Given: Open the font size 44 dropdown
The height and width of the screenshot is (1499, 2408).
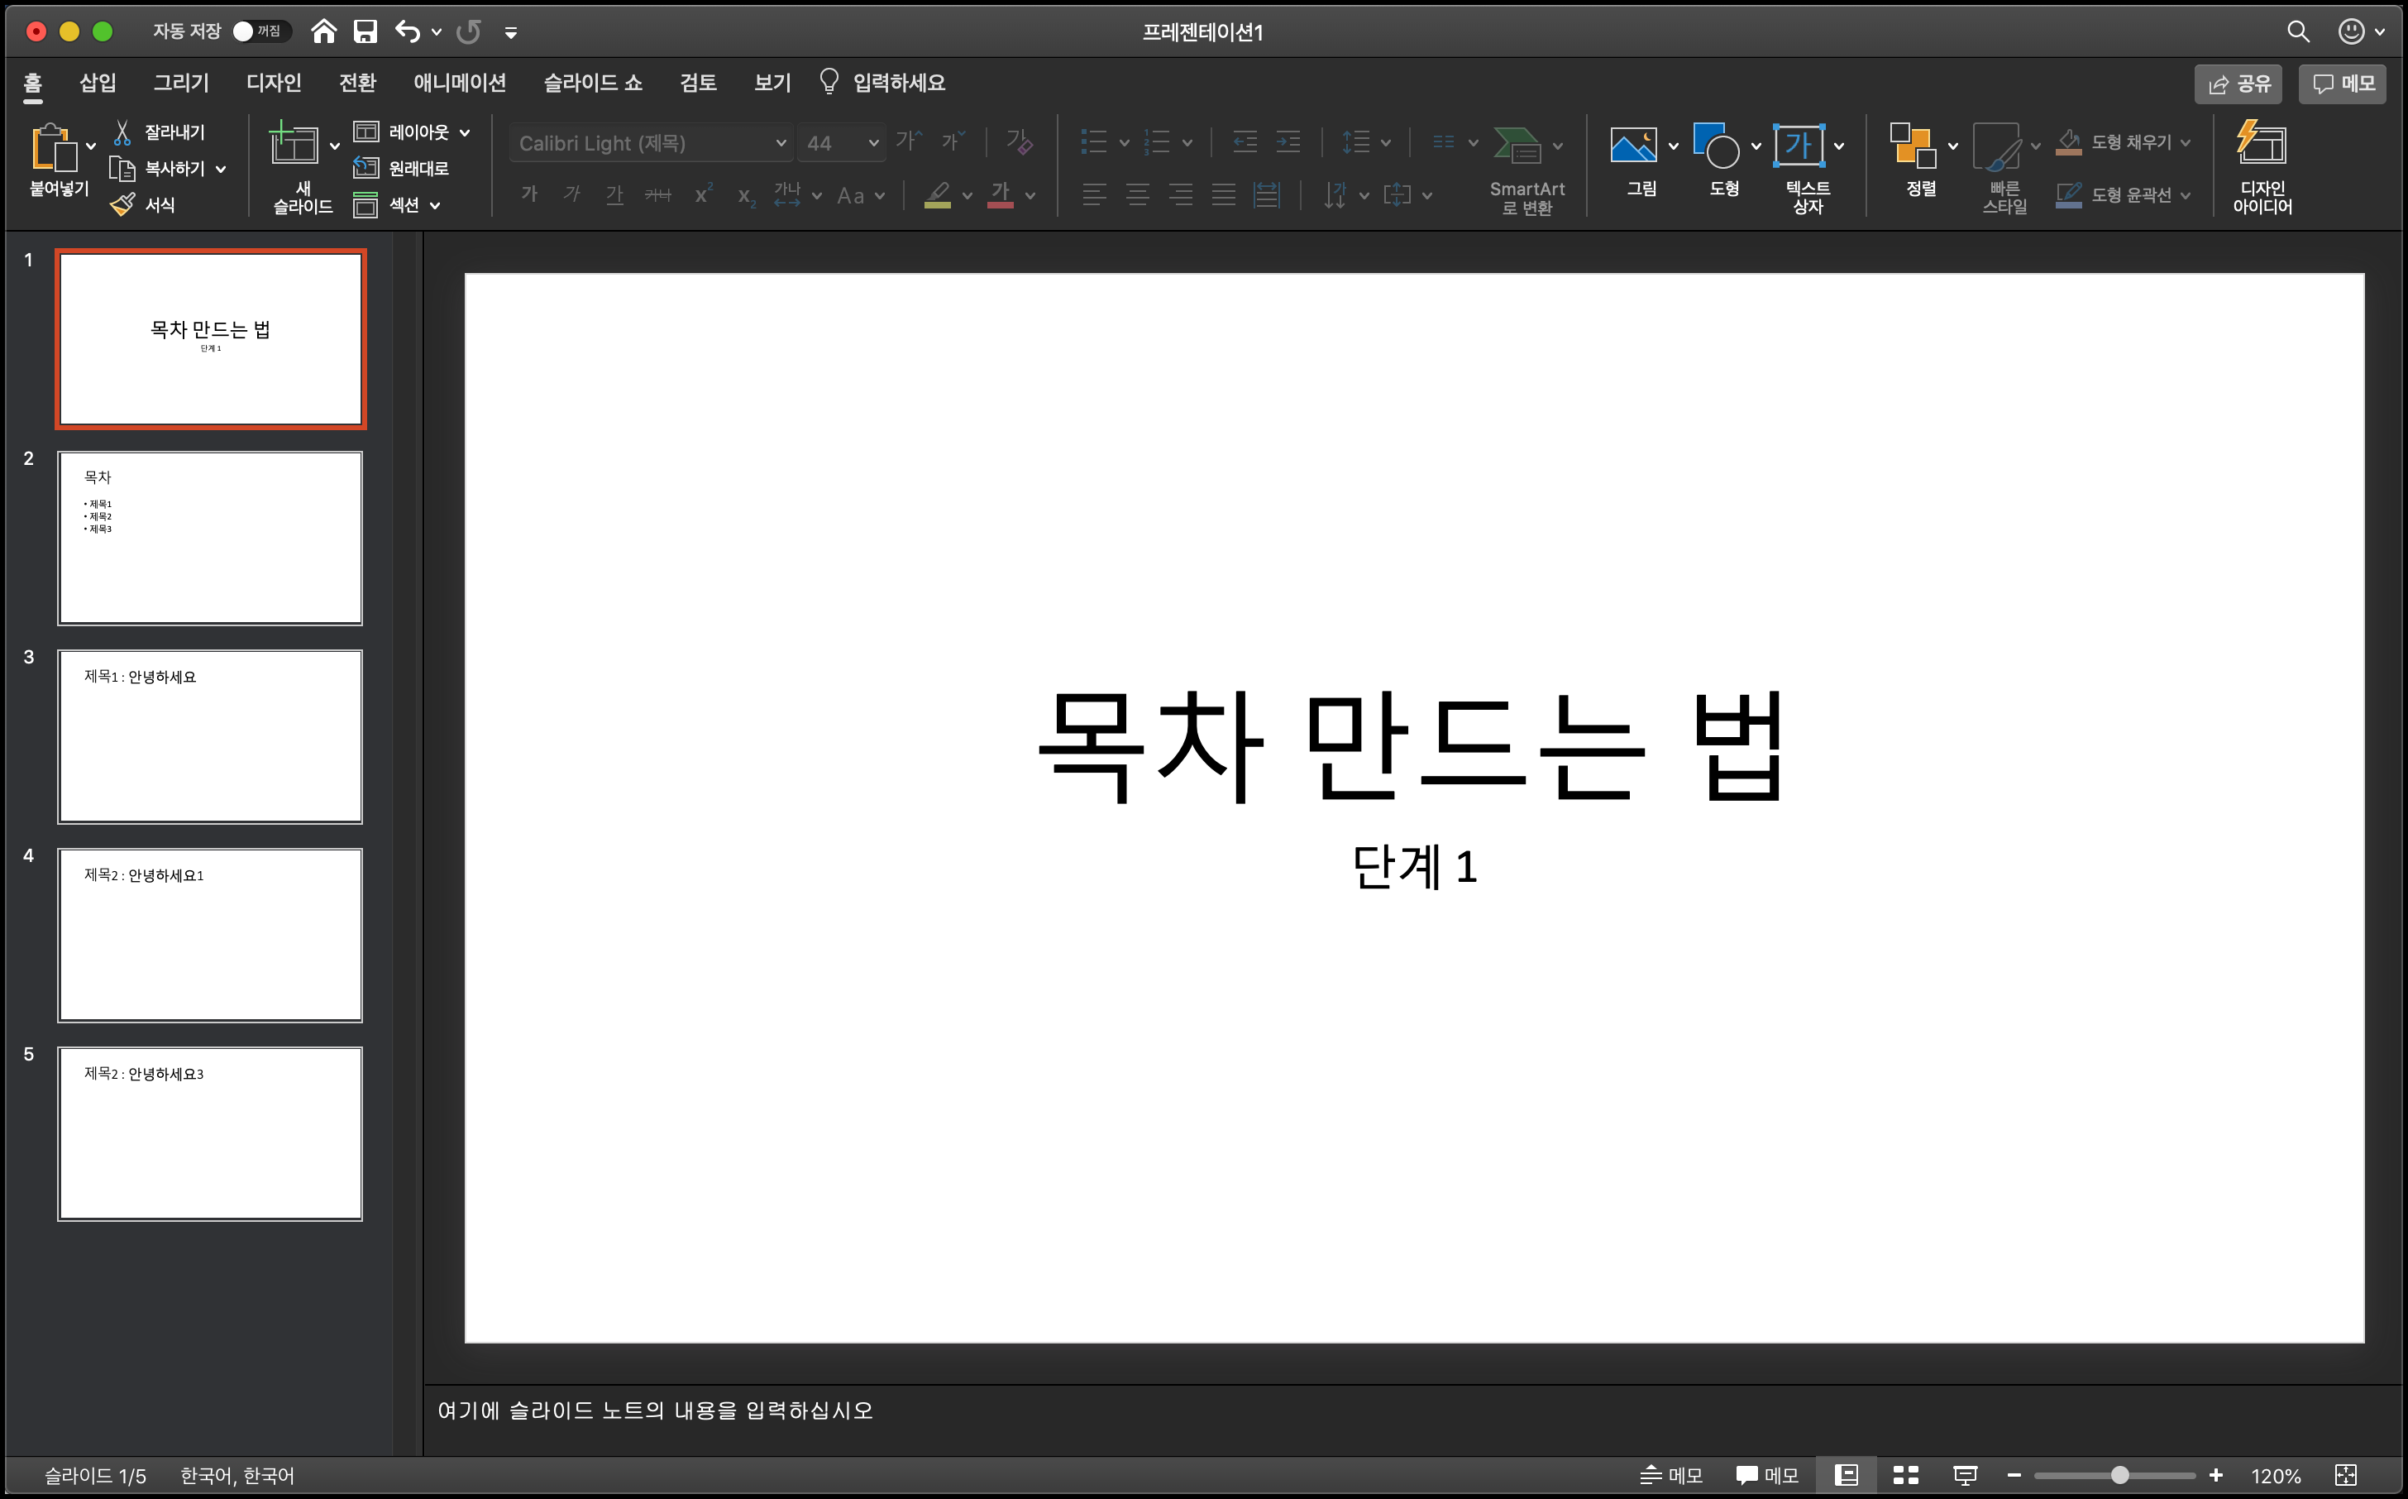Looking at the screenshot, I should [x=873, y=143].
